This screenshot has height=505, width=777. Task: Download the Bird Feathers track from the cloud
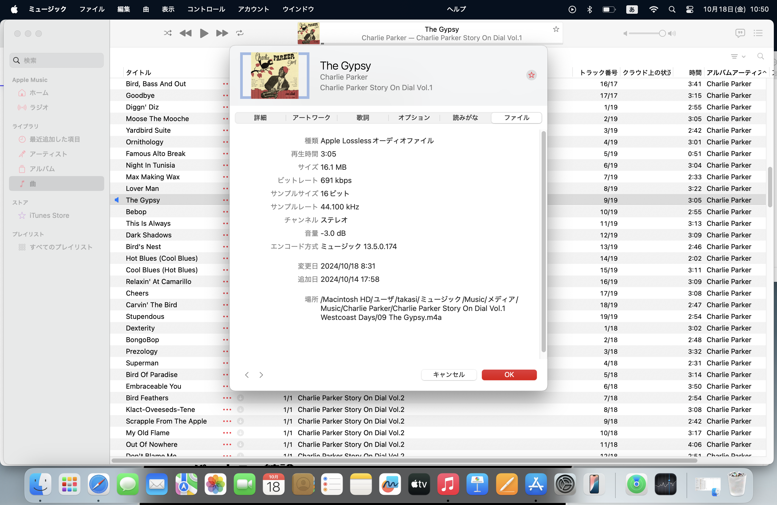(240, 398)
